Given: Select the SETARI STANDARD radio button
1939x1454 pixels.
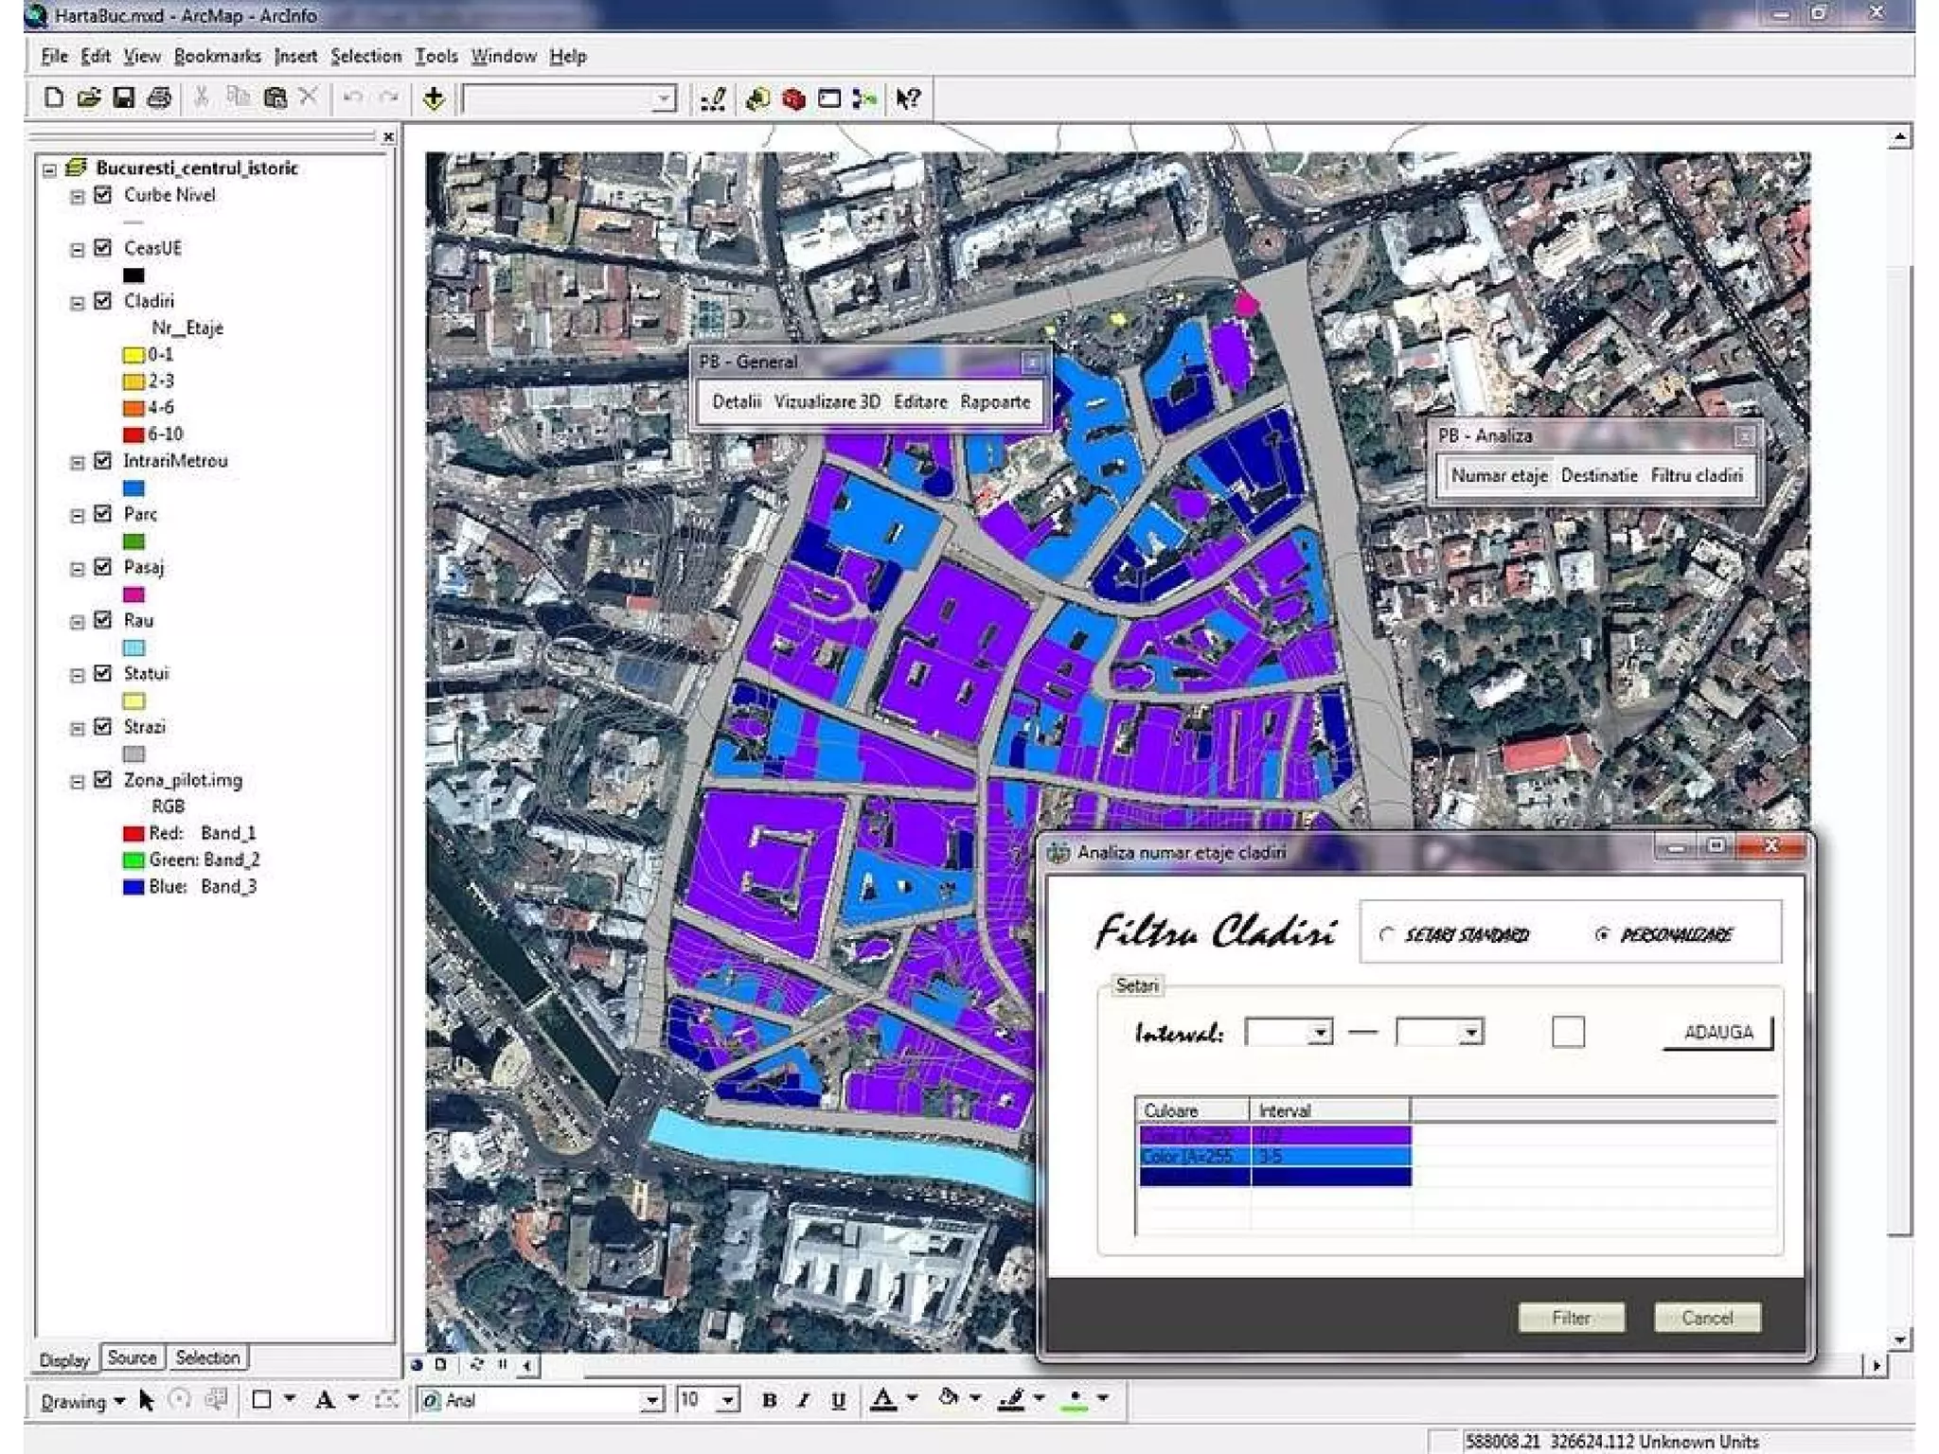Looking at the screenshot, I should pyautogui.click(x=1387, y=934).
